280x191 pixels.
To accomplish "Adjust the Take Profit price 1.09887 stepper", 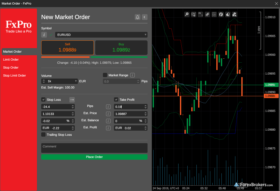I will (146, 114).
